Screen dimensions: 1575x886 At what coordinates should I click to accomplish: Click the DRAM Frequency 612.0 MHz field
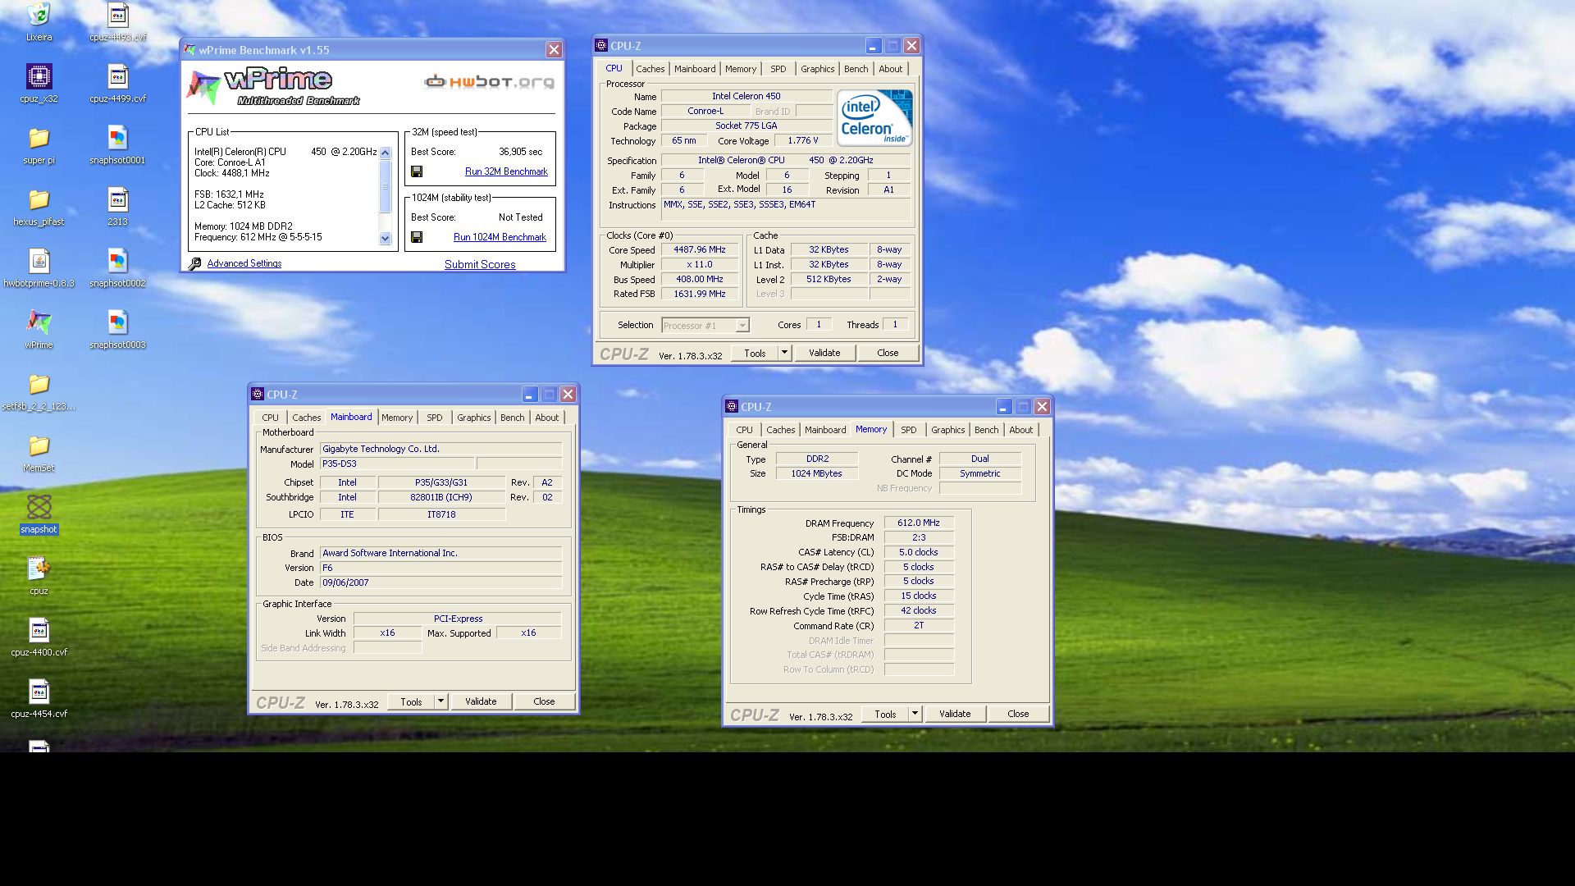click(x=919, y=523)
